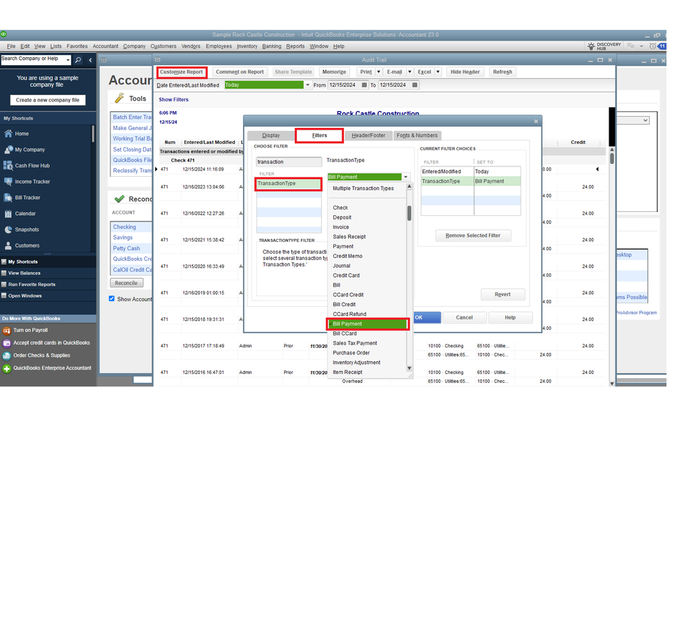Click the Show Filters link

[x=173, y=100]
